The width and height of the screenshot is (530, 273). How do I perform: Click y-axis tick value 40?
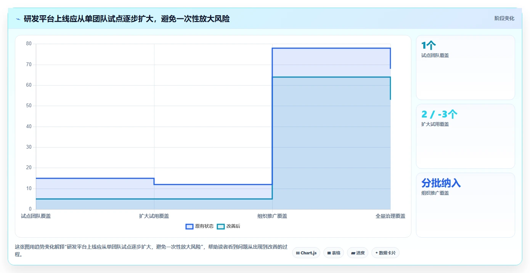click(x=29, y=127)
